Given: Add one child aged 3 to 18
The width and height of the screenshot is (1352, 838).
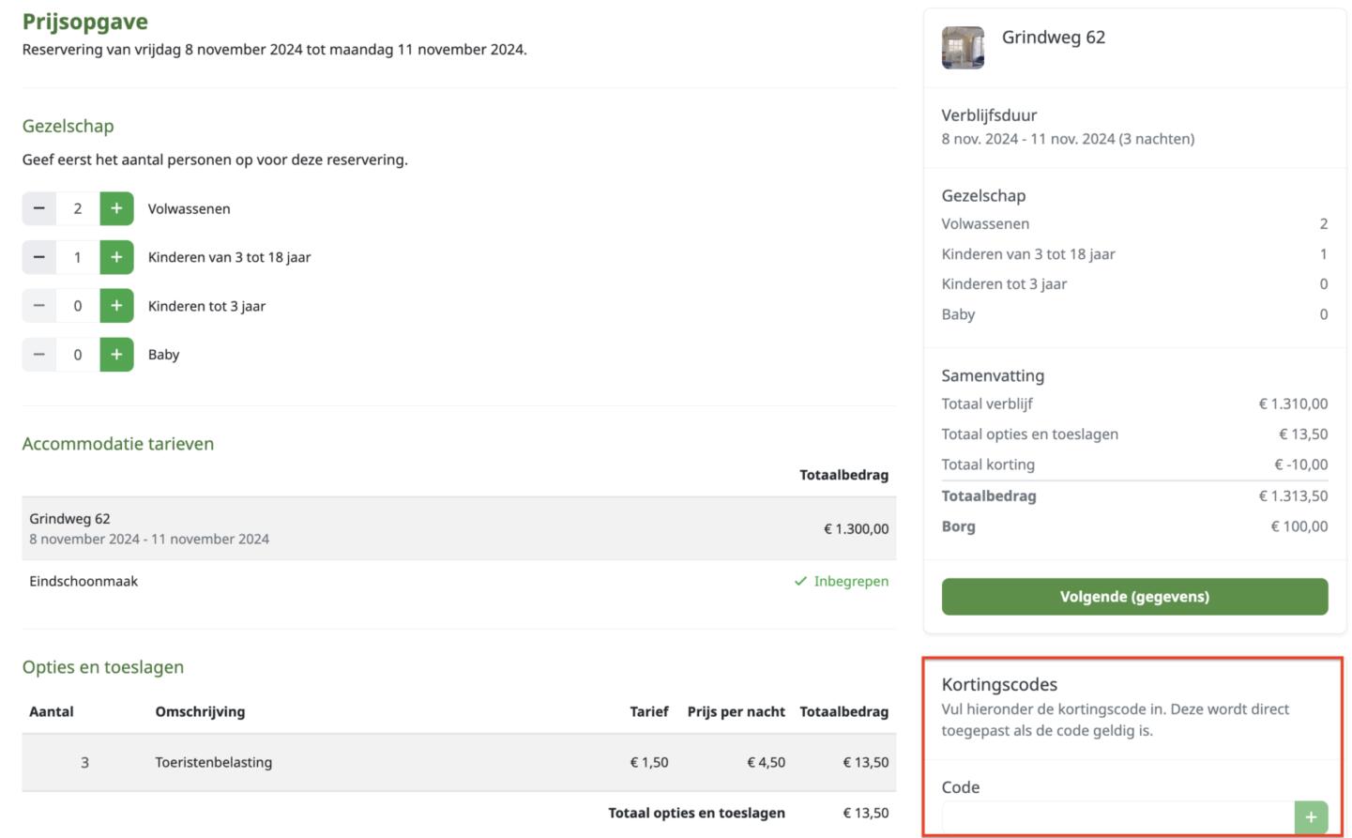Looking at the screenshot, I should pyautogui.click(x=116, y=257).
